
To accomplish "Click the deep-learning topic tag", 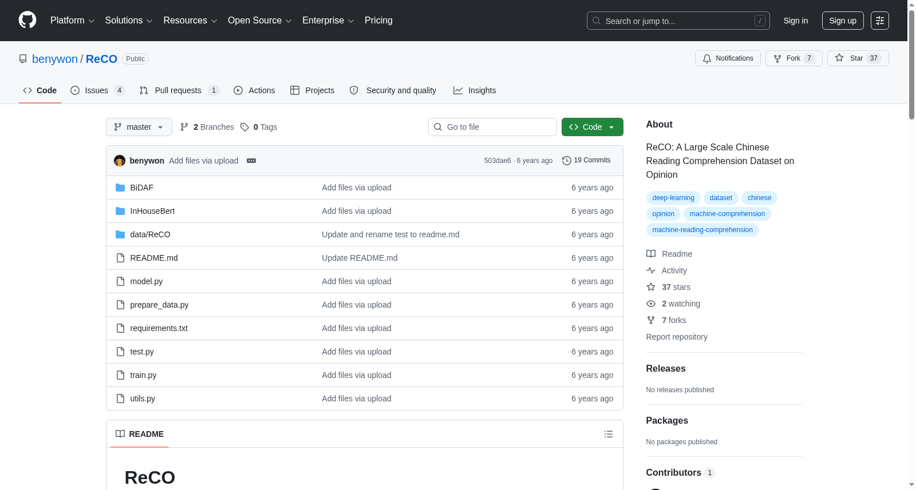I will click(673, 198).
